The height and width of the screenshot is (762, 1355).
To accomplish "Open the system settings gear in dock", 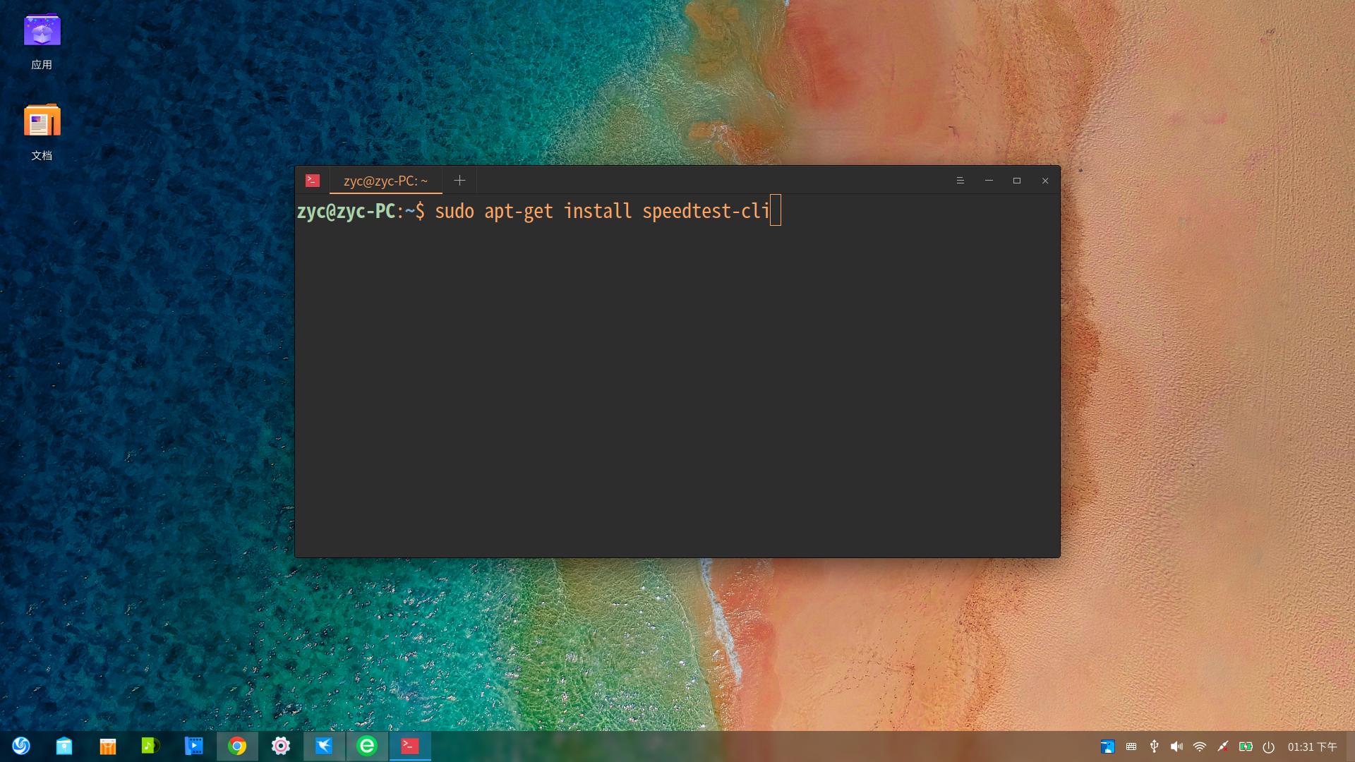I will click(281, 746).
